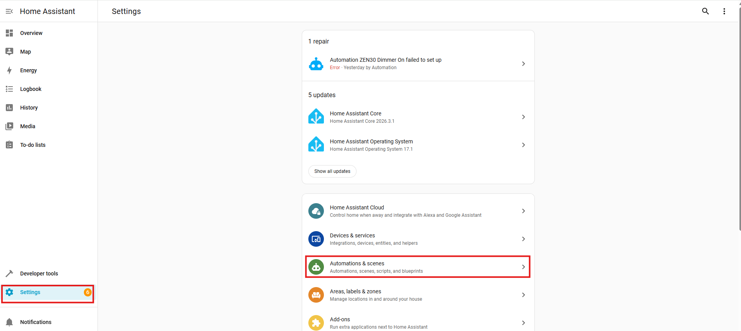Click the Notifications bell icon
741x331 pixels.
click(x=9, y=322)
